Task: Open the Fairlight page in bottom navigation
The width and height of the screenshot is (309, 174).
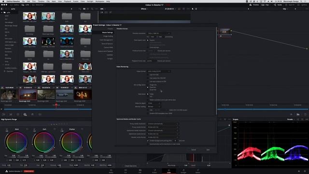Action: 183,171
